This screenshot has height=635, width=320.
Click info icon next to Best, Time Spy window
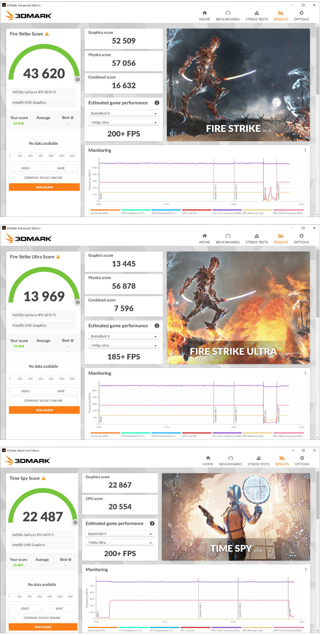pyautogui.click(x=71, y=559)
